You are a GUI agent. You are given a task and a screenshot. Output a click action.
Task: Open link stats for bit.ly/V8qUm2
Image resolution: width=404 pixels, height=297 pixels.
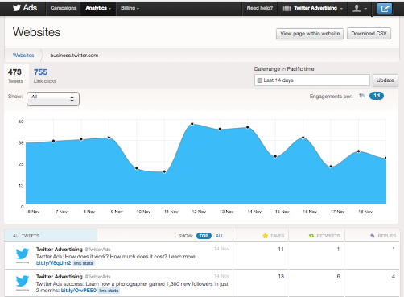pos(84,263)
